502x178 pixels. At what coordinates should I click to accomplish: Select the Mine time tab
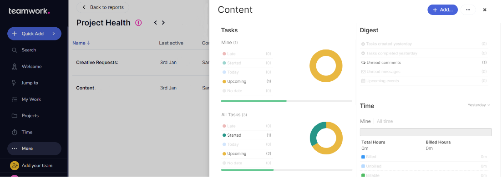365,121
